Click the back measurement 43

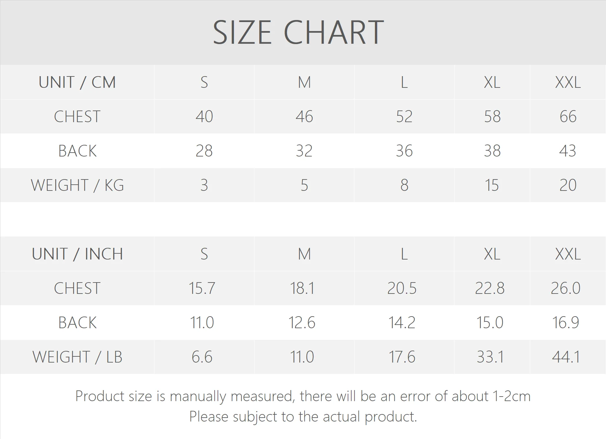567,151
